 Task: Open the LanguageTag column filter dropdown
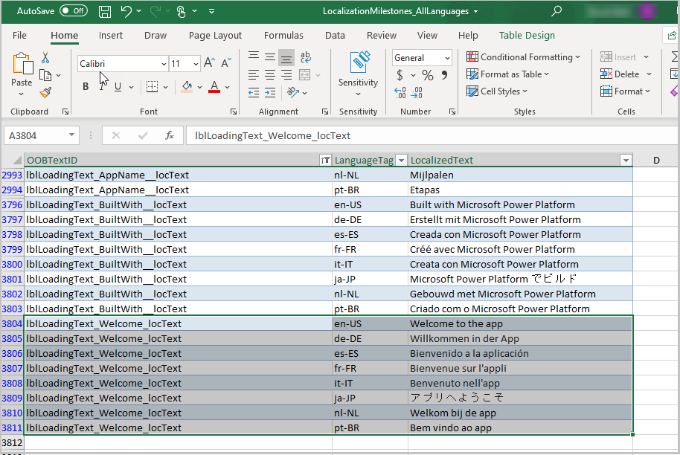(x=402, y=161)
